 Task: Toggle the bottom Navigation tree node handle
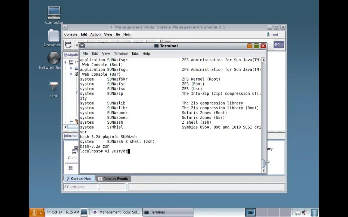72,122
